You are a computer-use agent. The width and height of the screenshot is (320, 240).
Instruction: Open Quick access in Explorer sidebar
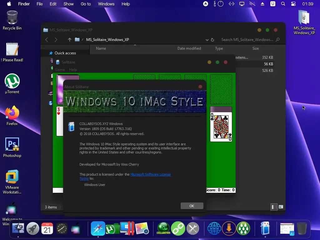(x=65, y=53)
